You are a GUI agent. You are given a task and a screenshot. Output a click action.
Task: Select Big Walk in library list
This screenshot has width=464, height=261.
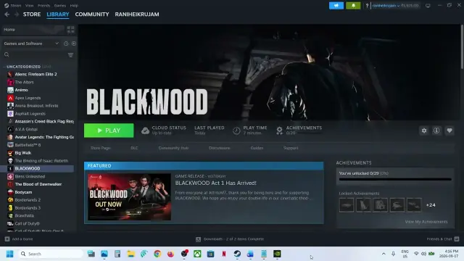click(x=23, y=153)
